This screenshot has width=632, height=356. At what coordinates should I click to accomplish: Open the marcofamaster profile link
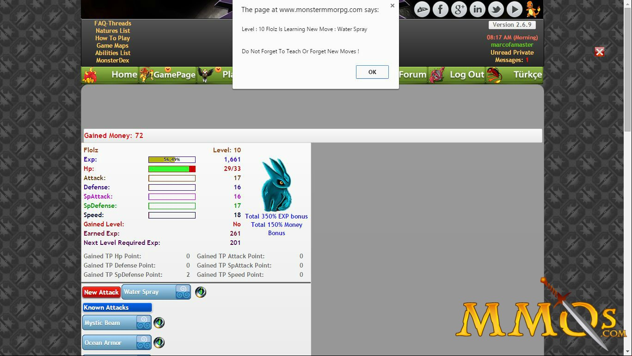click(512, 45)
